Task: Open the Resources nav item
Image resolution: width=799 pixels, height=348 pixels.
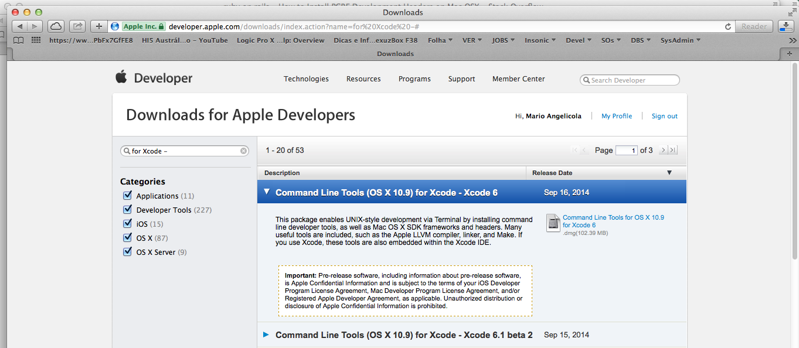Action: tap(363, 79)
